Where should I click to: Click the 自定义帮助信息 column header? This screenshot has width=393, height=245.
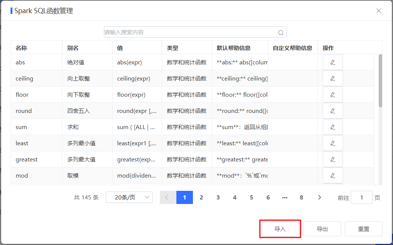coord(293,48)
